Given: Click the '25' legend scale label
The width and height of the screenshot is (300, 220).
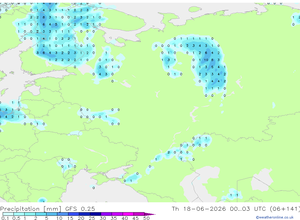Looking at the screenshot, I should coord(92,218).
